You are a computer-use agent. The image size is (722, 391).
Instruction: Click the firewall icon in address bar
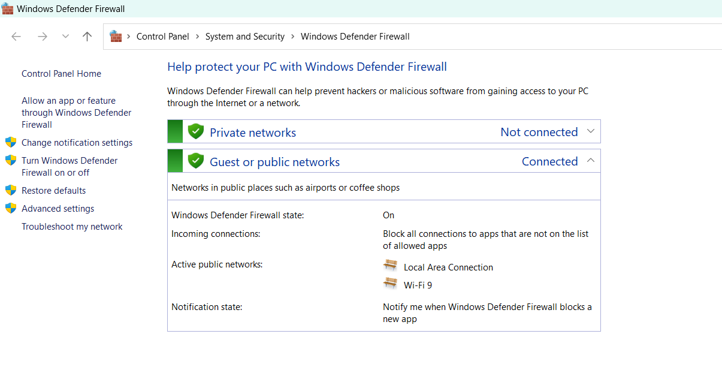coord(116,37)
